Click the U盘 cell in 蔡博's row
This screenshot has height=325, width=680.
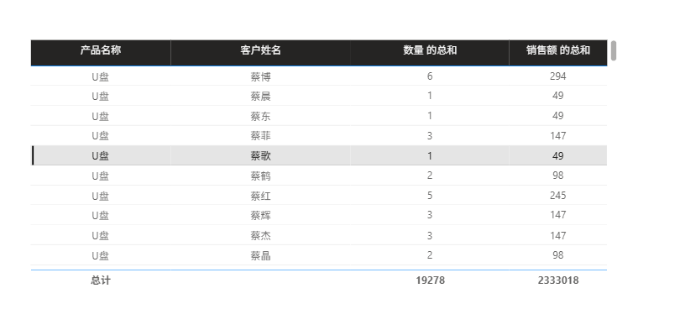click(100, 76)
